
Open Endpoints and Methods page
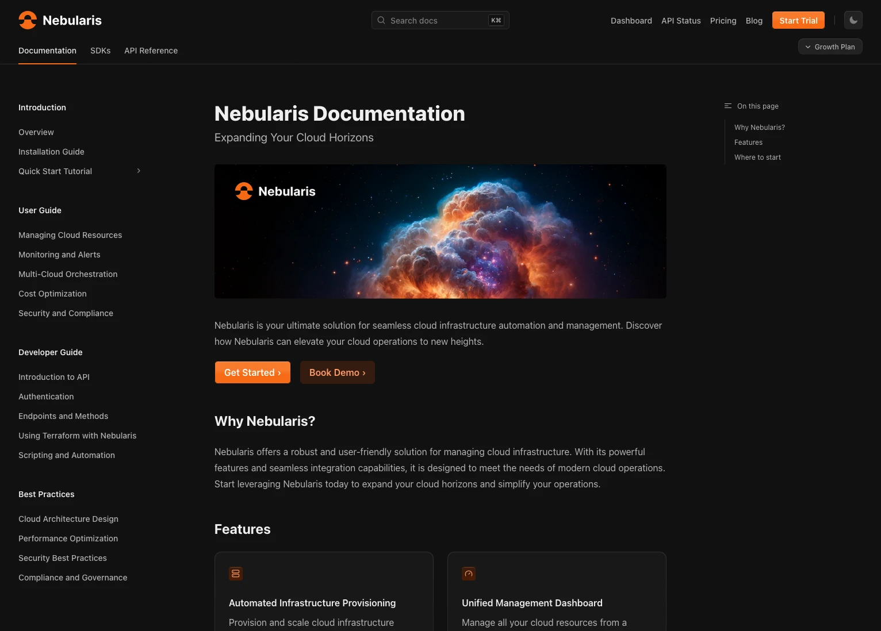[x=63, y=416]
